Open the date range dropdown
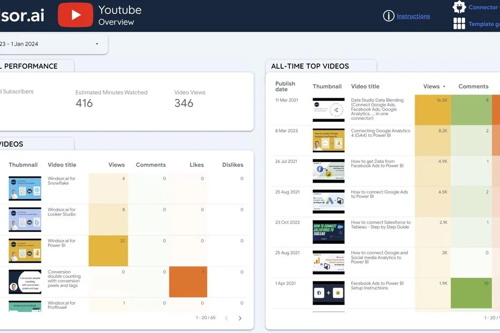The height and width of the screenshot is (333, 500). 53,44
